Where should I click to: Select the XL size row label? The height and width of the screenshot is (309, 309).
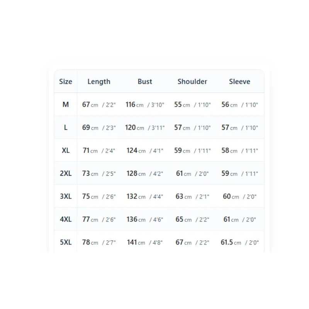[66, 151]
